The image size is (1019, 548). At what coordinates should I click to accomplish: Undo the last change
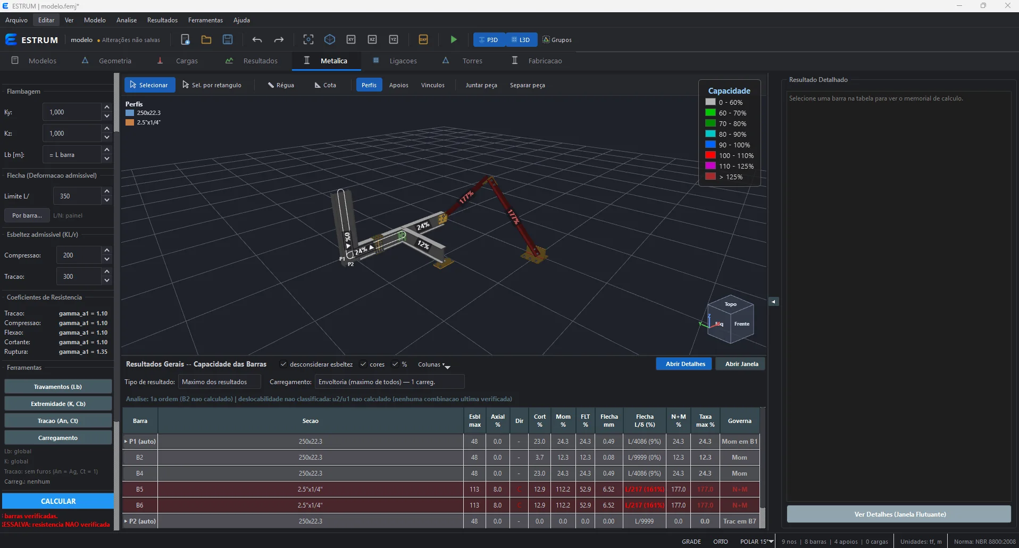257,39
